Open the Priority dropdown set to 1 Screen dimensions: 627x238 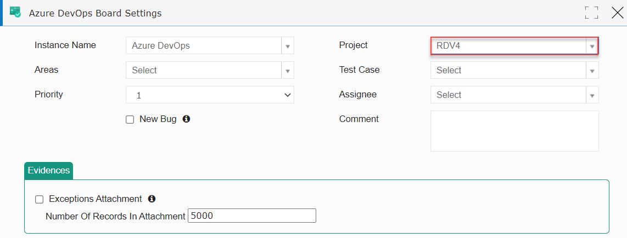210,95
